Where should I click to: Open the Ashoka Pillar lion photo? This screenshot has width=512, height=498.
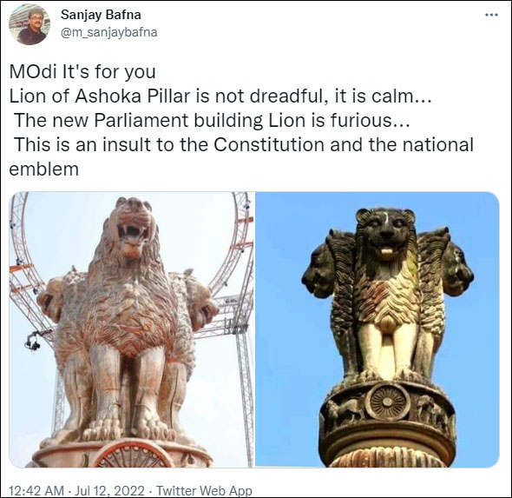click(377, 329)
